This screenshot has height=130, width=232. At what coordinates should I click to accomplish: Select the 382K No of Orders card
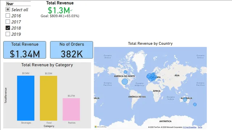coord(72,50)
